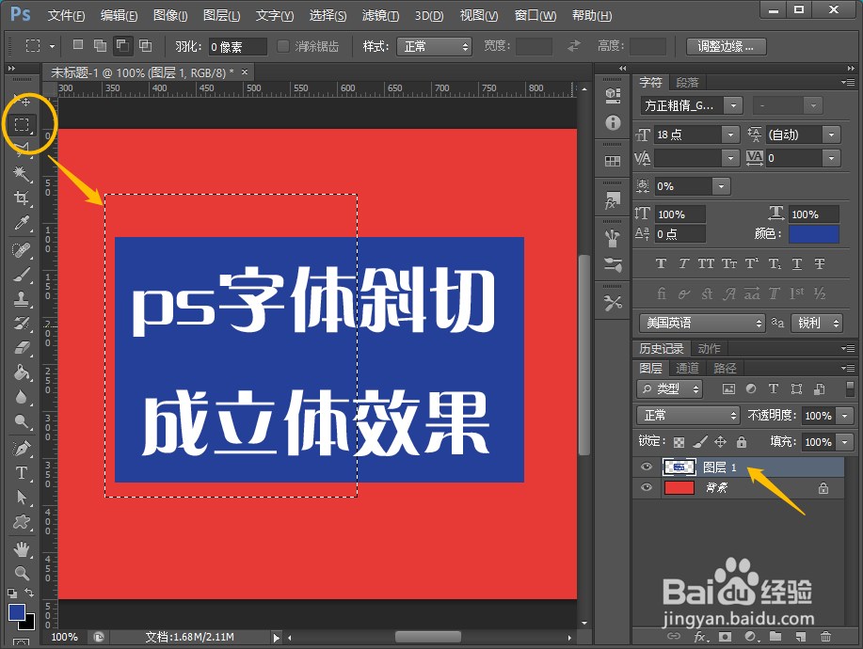
Task: Switch to the 通道 tab
Action: [x=686, y=368]
